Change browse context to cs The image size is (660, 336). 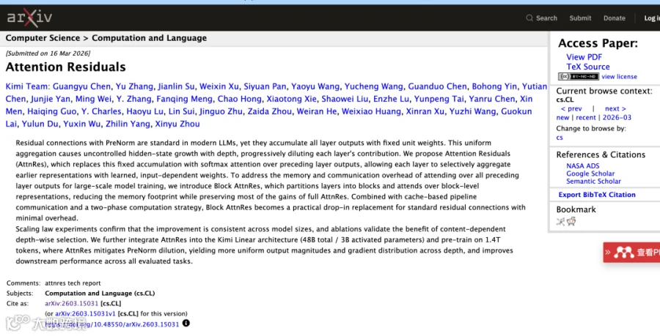point(560,138)
